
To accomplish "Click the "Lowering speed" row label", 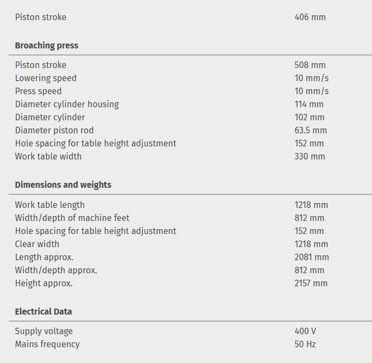I will tap(46, 78).
